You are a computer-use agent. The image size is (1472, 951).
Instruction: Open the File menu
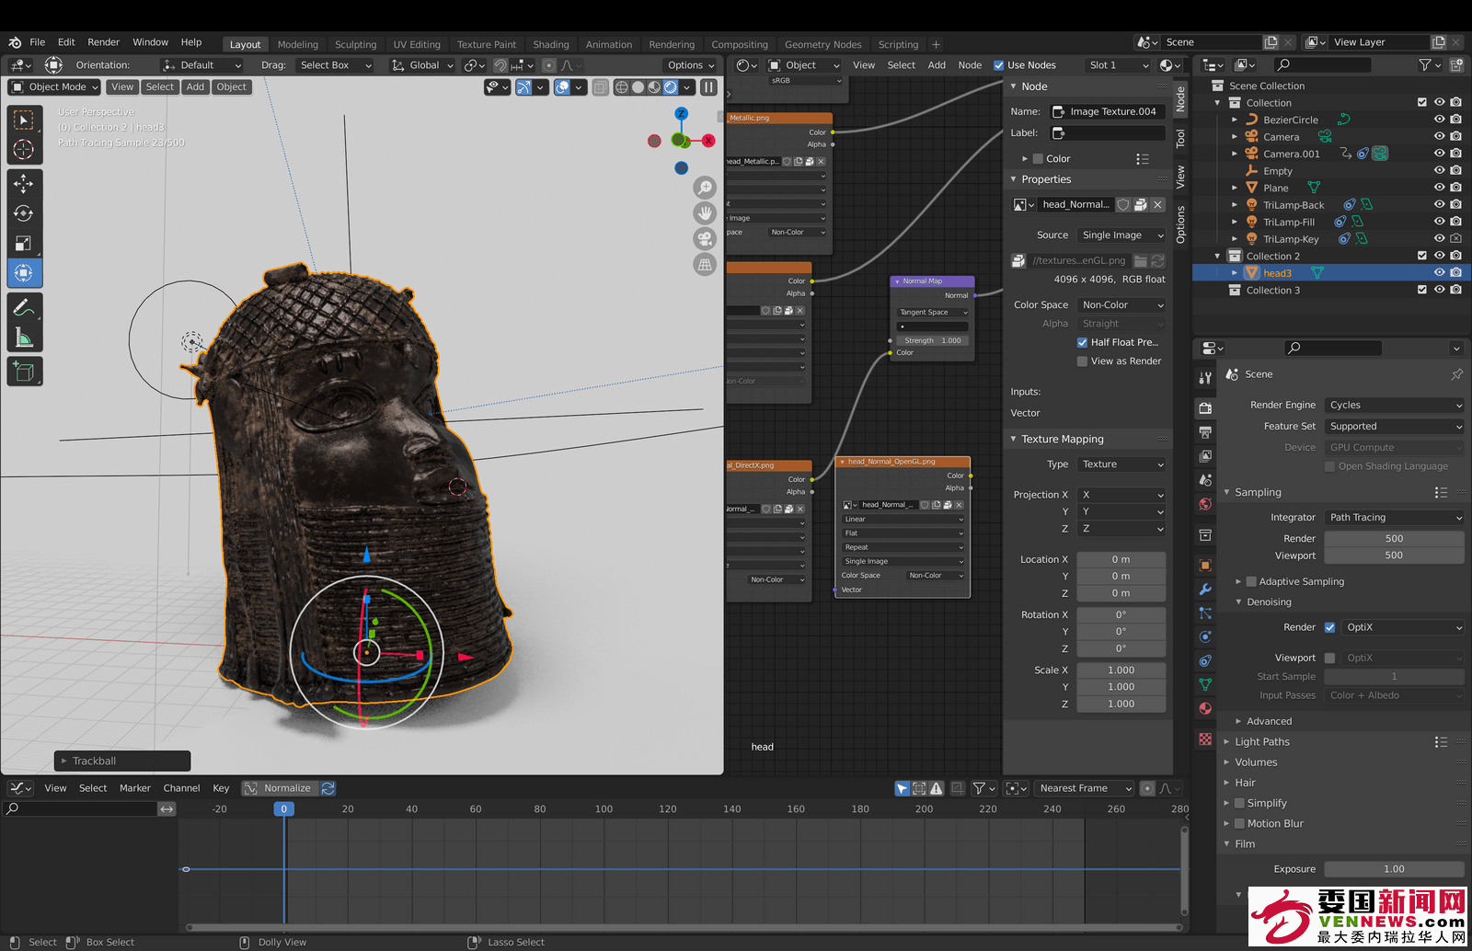(x=38, y=42)
